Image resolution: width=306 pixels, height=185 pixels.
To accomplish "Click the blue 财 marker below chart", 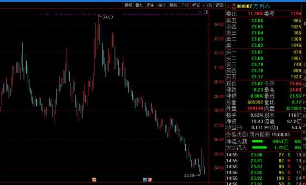I will coord(145,180).
